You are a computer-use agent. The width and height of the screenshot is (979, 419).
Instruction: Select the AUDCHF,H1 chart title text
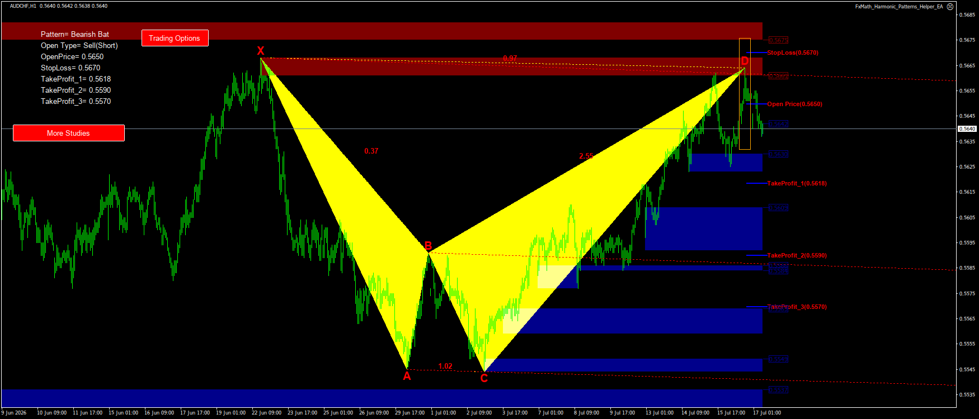pos(23,6)
